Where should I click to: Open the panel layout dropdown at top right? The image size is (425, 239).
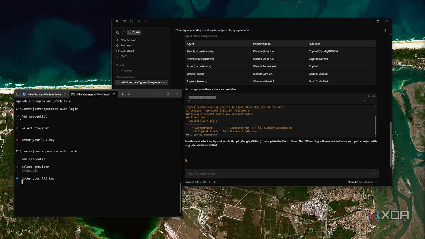coord(386,30)
